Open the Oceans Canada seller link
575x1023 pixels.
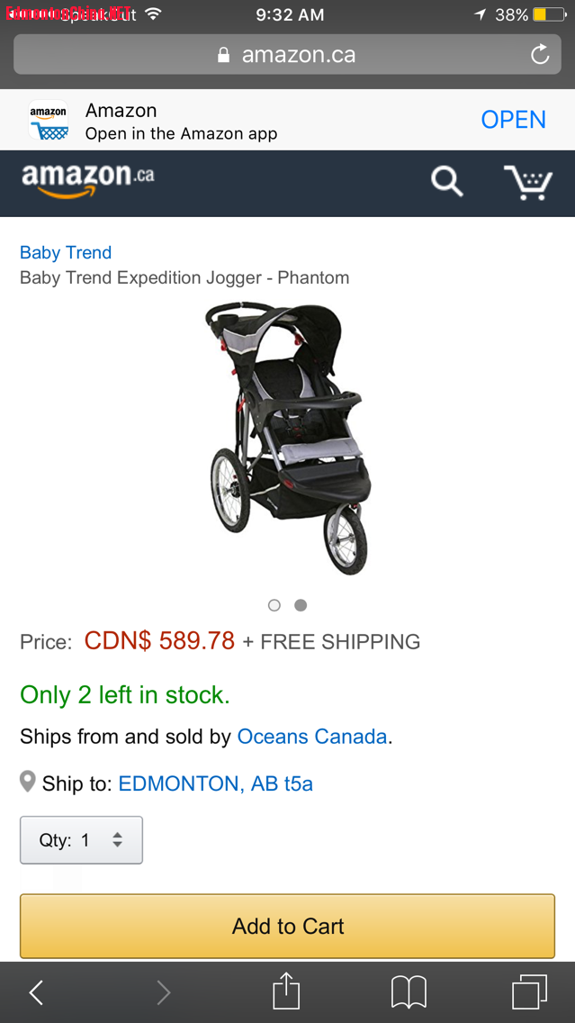[x=311, y=737]
